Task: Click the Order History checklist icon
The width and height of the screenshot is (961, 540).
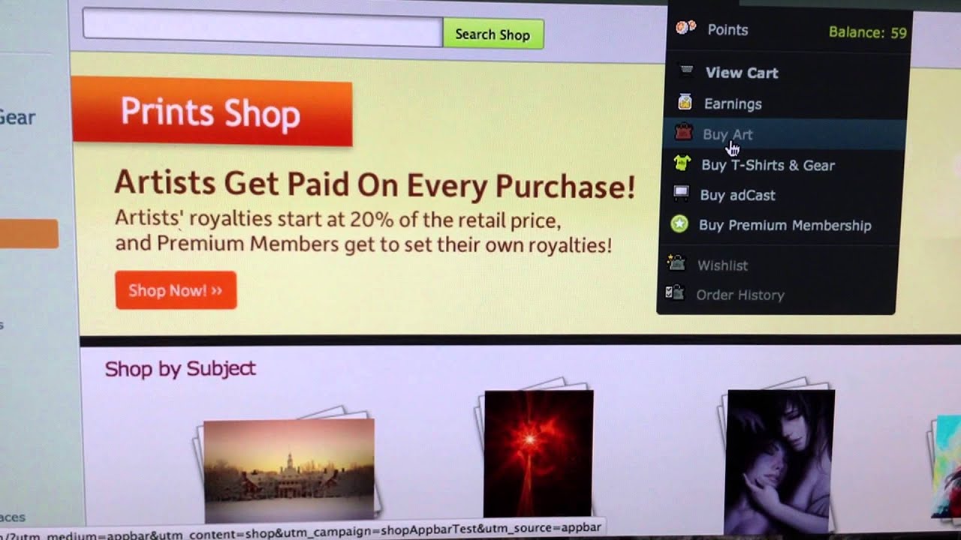Action: [674, 293]
